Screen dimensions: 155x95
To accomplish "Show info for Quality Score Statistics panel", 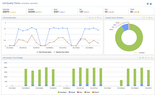I will (149, 18).
